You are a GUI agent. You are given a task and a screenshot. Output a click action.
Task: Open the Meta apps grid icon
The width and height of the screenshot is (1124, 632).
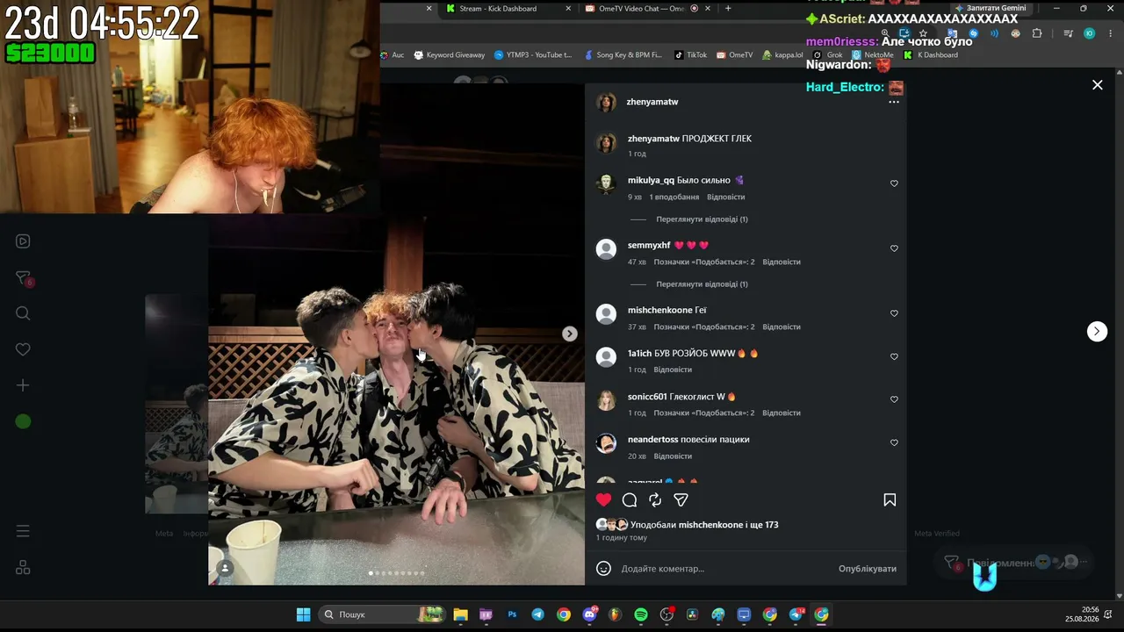[23, 568]
